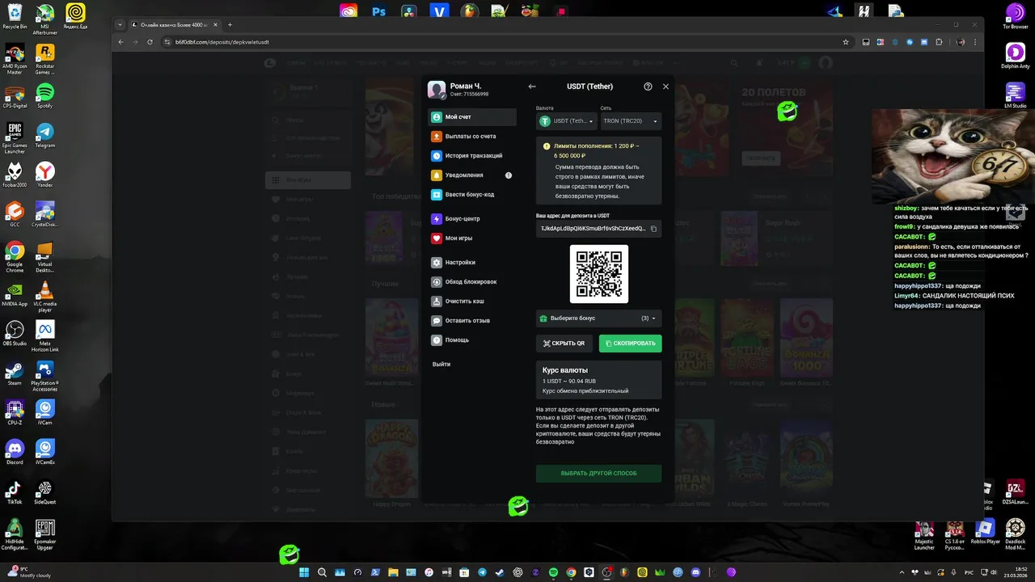Open Photoshop from the top dock
Viewport: 1035px width, 582px height.
[378, 11]
